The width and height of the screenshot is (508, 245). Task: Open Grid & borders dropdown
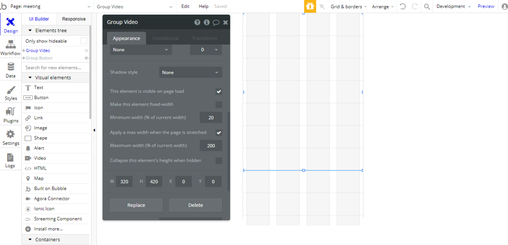coord(349,7)
